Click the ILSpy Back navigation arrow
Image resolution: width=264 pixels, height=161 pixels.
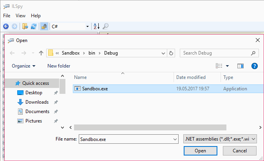[6, 26]
